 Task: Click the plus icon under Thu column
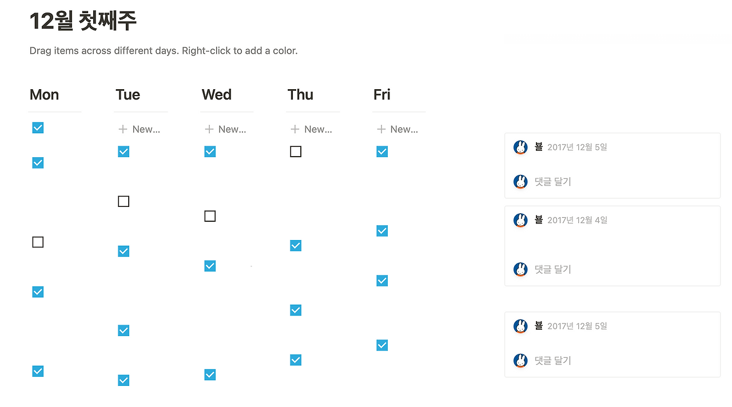click(295, 129)
